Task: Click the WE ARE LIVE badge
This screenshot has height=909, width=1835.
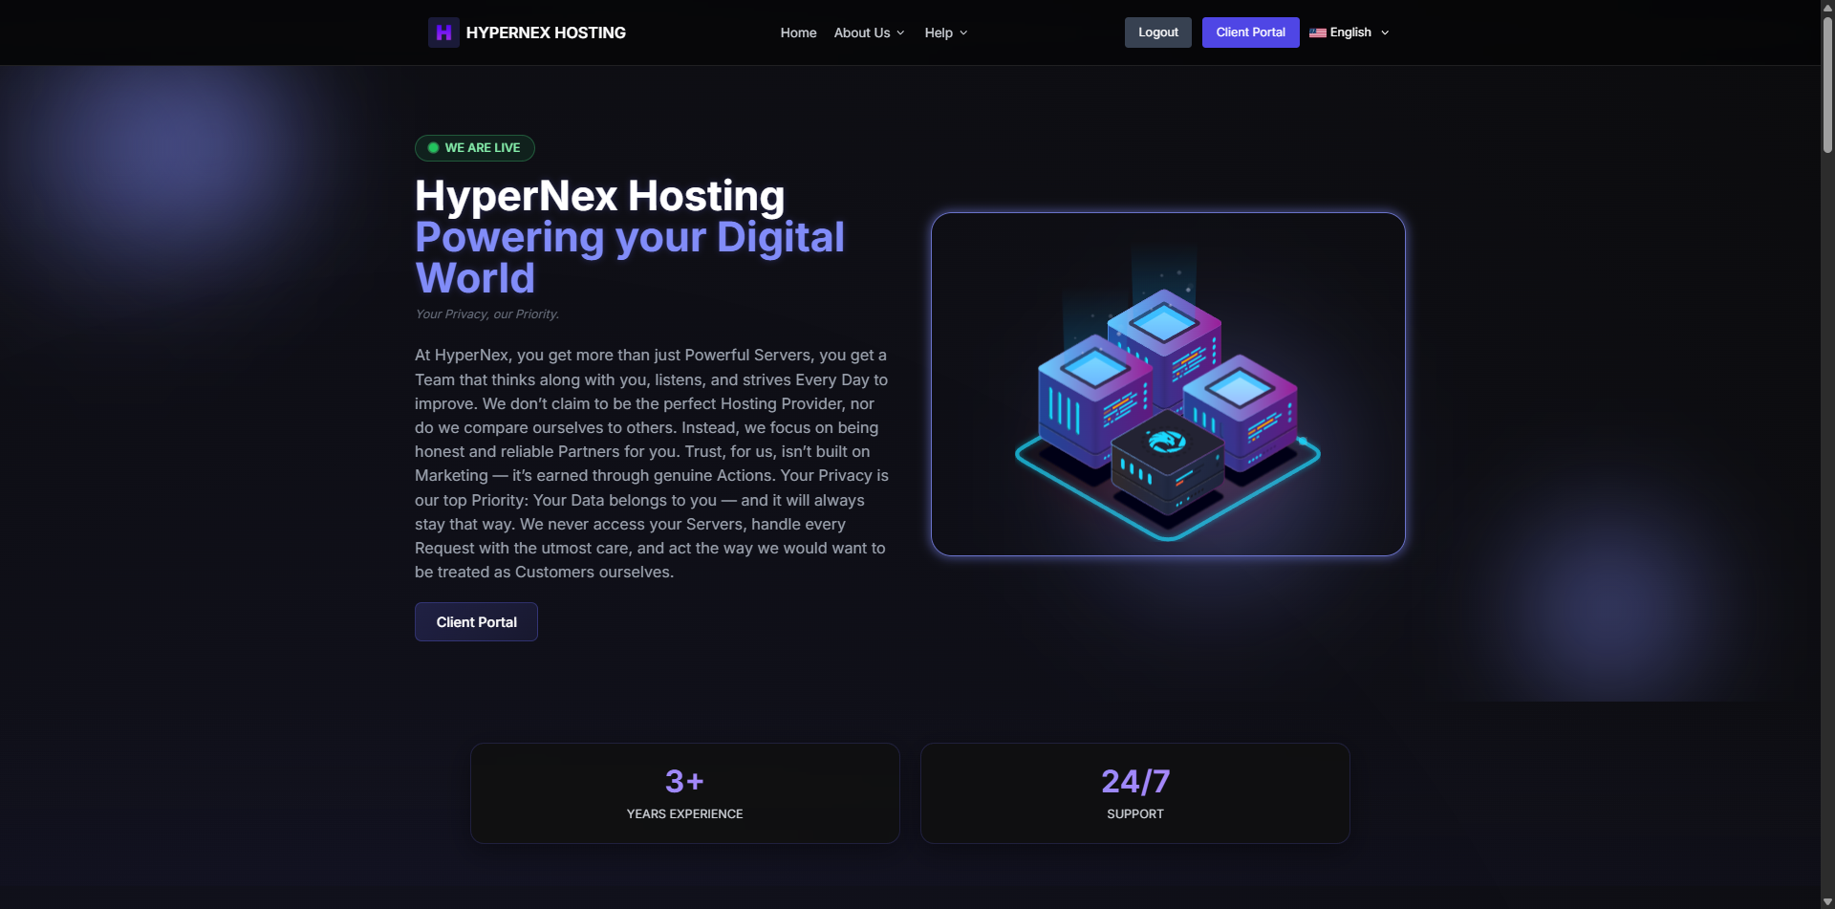Action: 474,147
